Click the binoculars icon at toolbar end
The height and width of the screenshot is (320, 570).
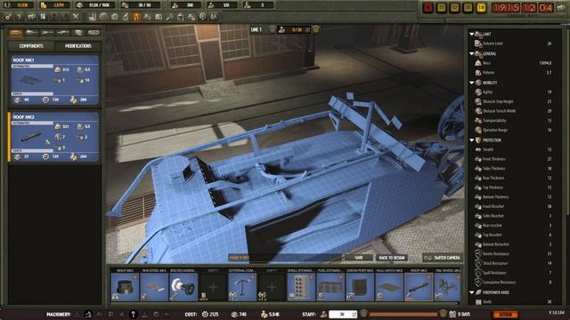[x=214, y=17]
